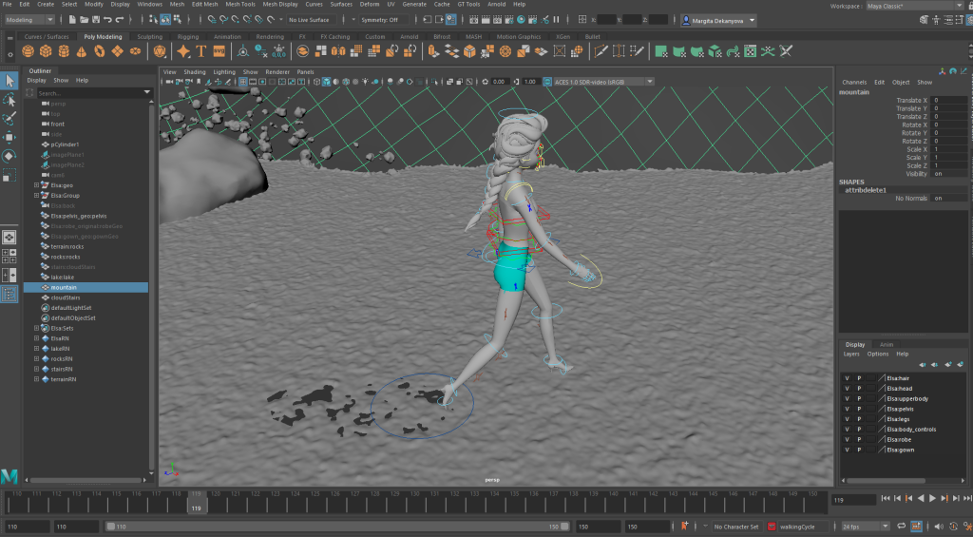Screen dimensions: 973x537
Task: Activate the Paint selection tool
Action: (10, 118)
